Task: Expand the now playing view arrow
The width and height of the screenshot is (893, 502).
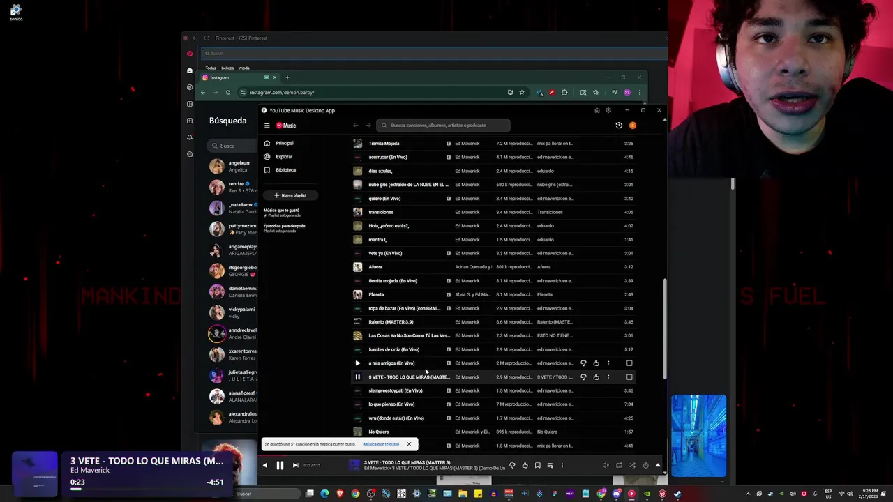Action: pos(657,465)
